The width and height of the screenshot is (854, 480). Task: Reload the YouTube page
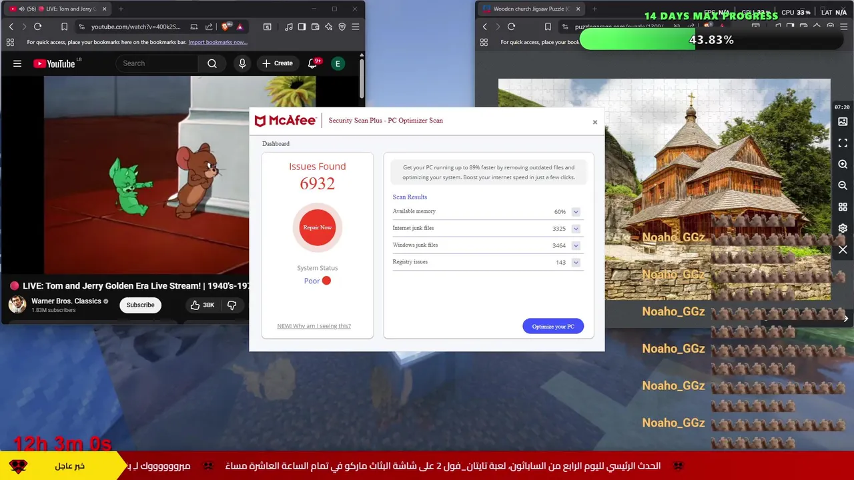(x=37, y=27)
